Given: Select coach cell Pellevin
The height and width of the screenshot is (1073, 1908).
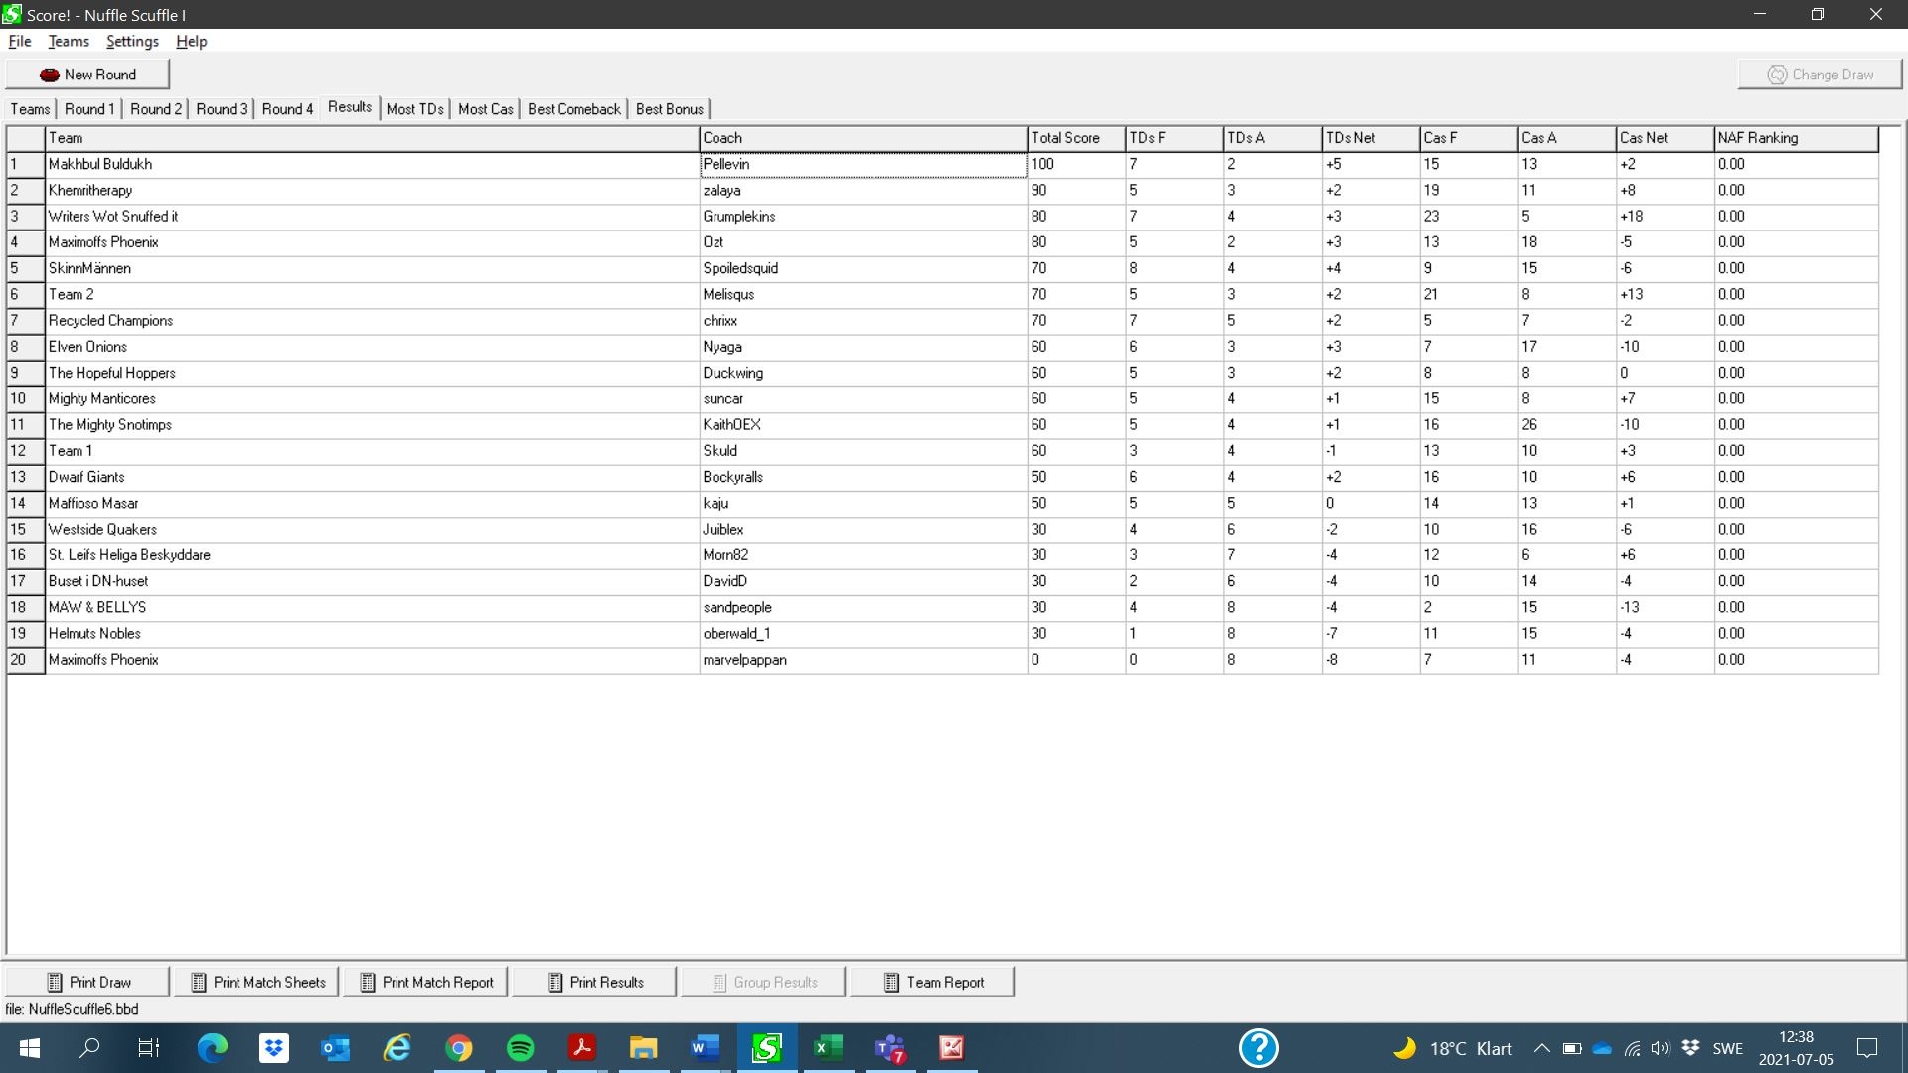Looking at the screenshot, I should 863,164.
